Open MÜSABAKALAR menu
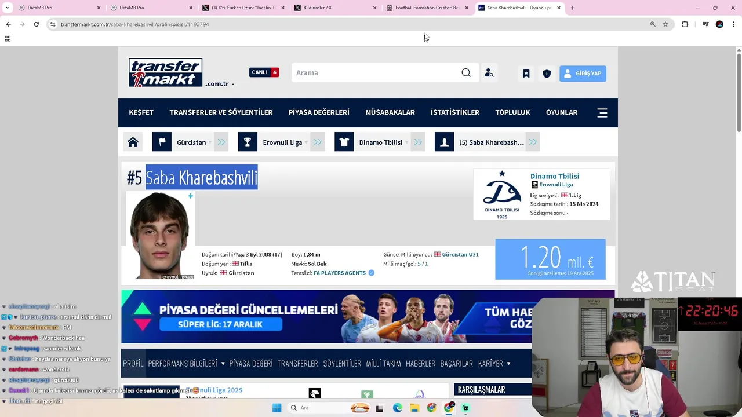The width and height of the screenshot is (742, 417). coord(390,112)
